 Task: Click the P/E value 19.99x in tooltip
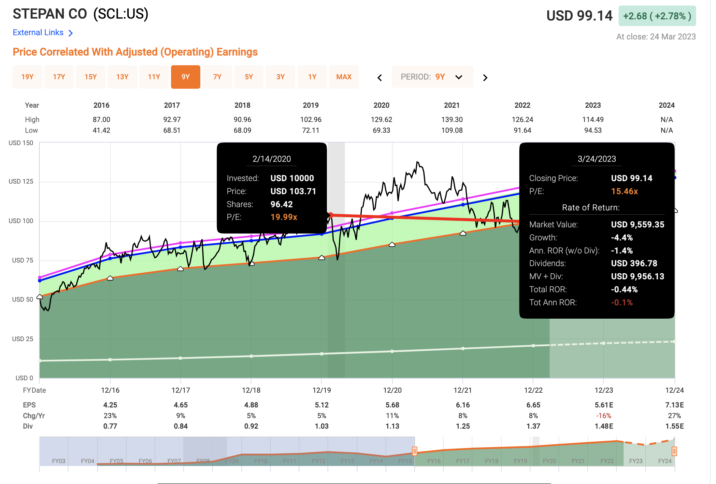tap(284, 217)
